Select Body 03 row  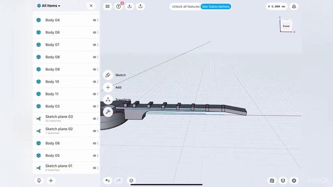coord(66,106)
